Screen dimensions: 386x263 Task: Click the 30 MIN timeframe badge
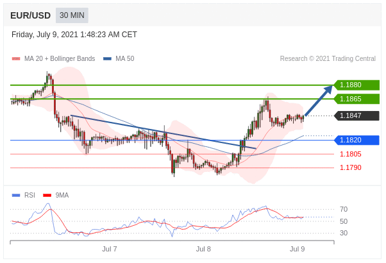coord(72,15)
